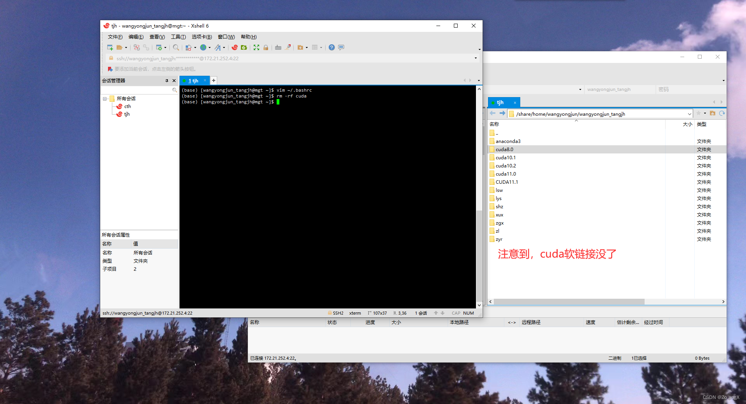Open the Xshell tab list dropdown arrow
Screen dimensions: 746x404
click(x=479, y=80)
